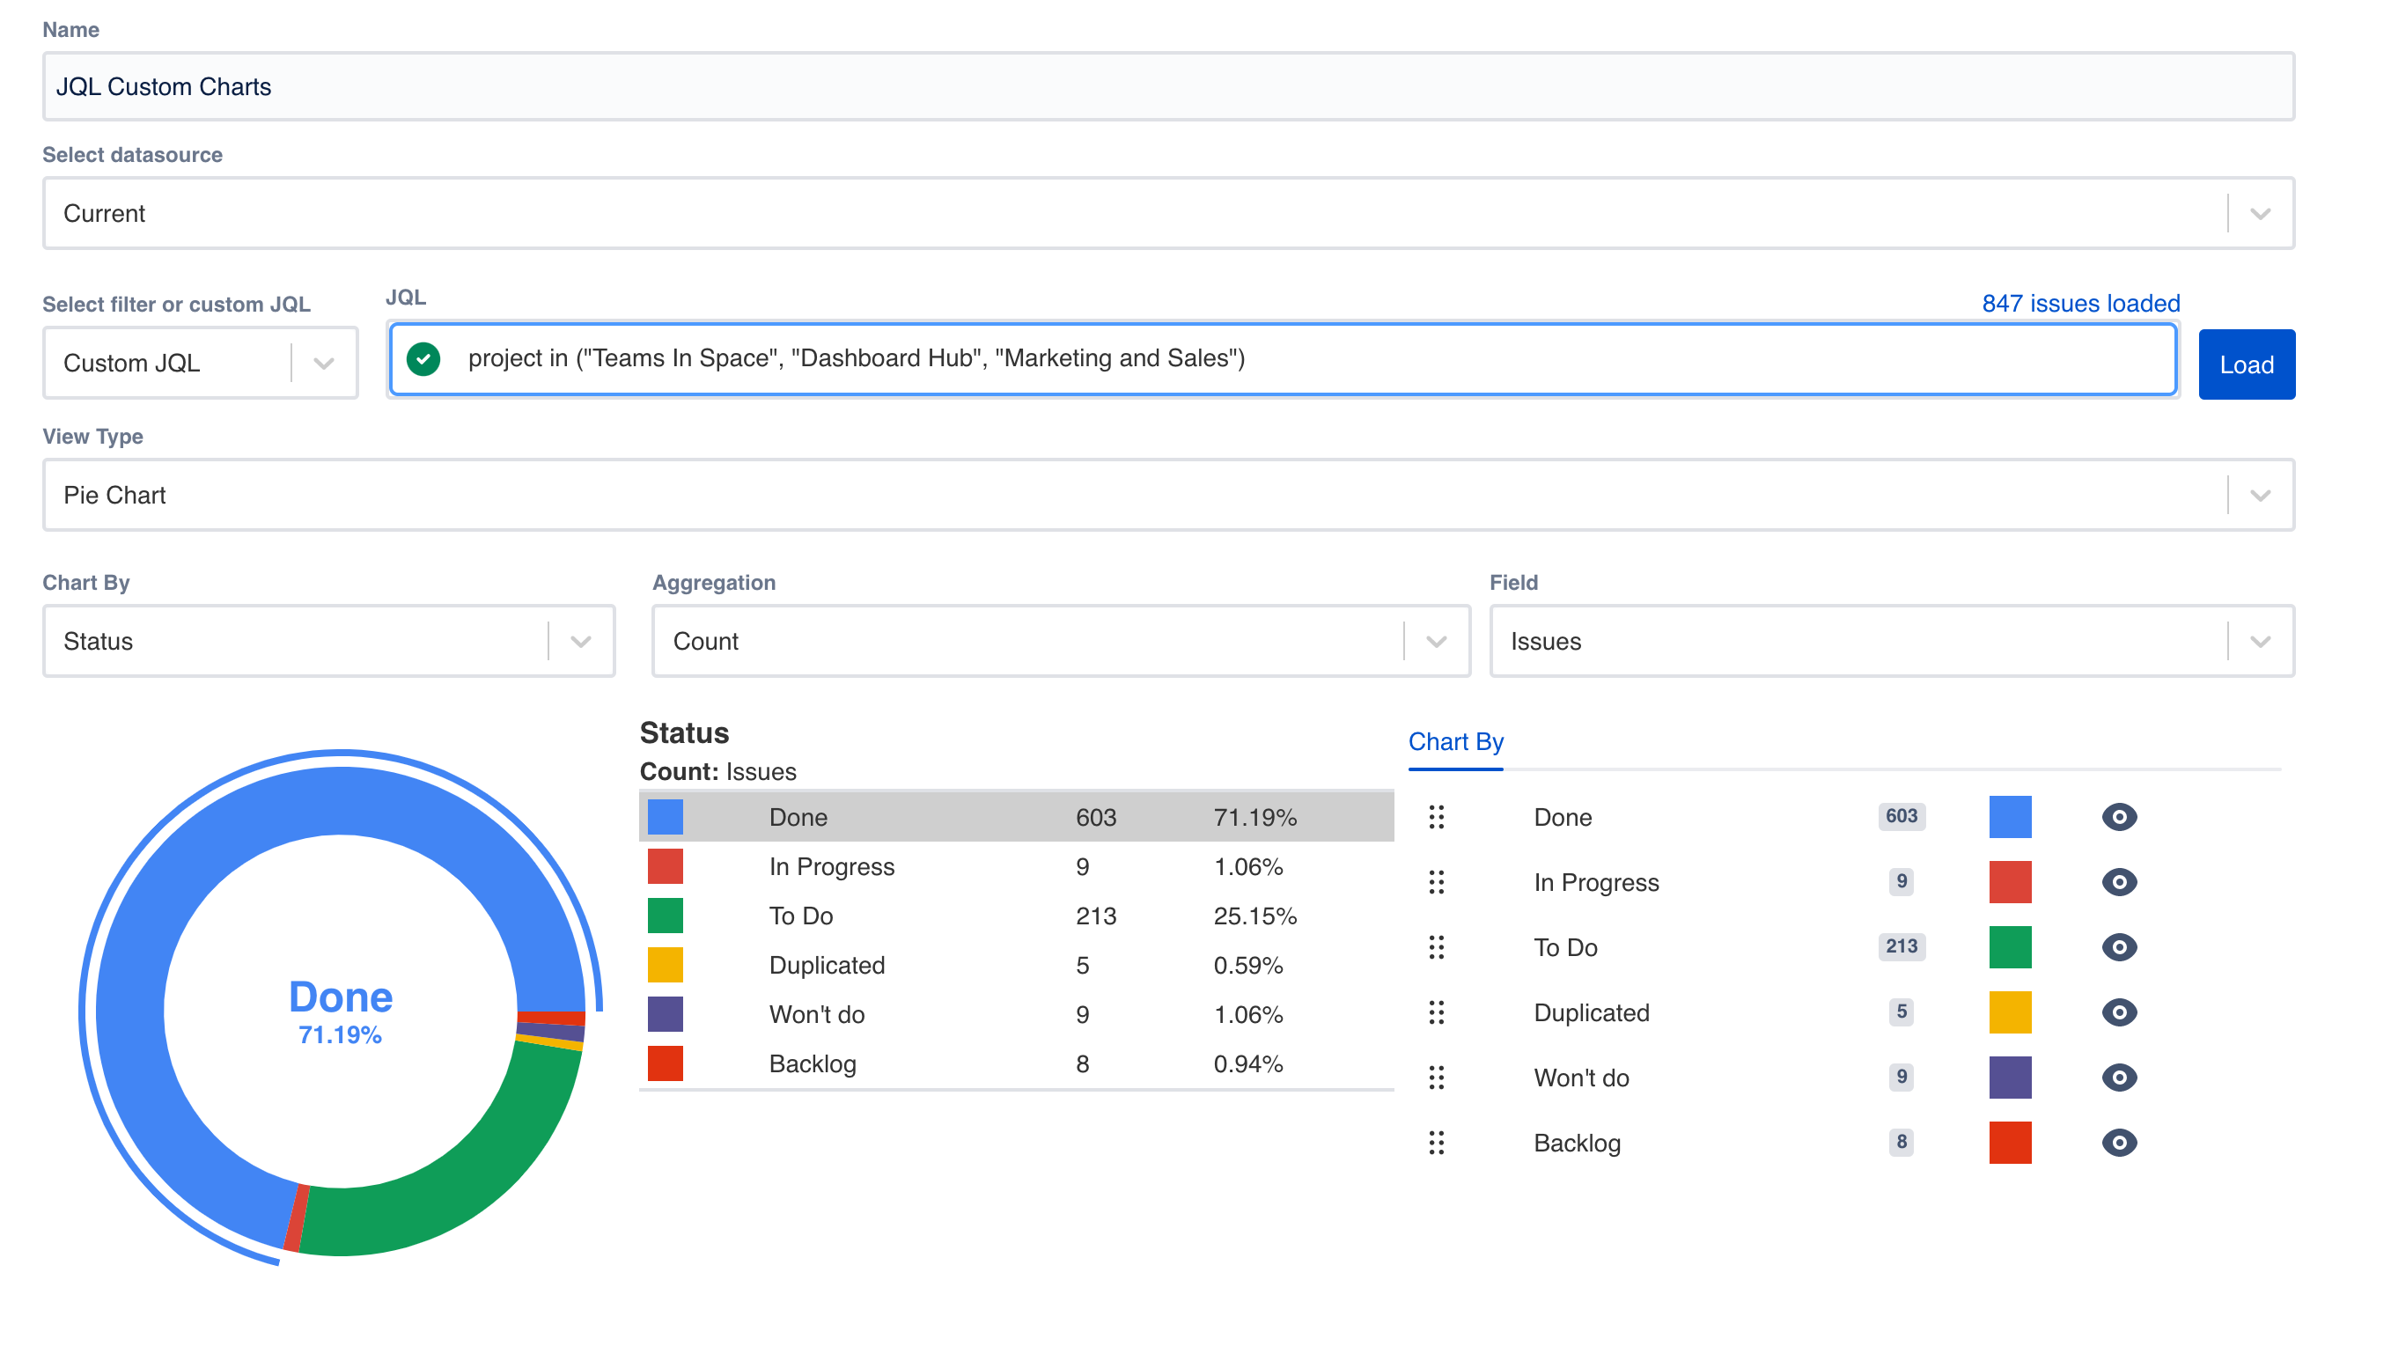This screenshot has width=2391, height=1361.
Task: Click into the Name text field
Action: (x=1167, y=87)
